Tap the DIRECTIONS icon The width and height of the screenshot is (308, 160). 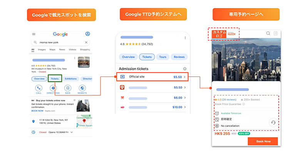pyautogui.click(x=53, y=88)
